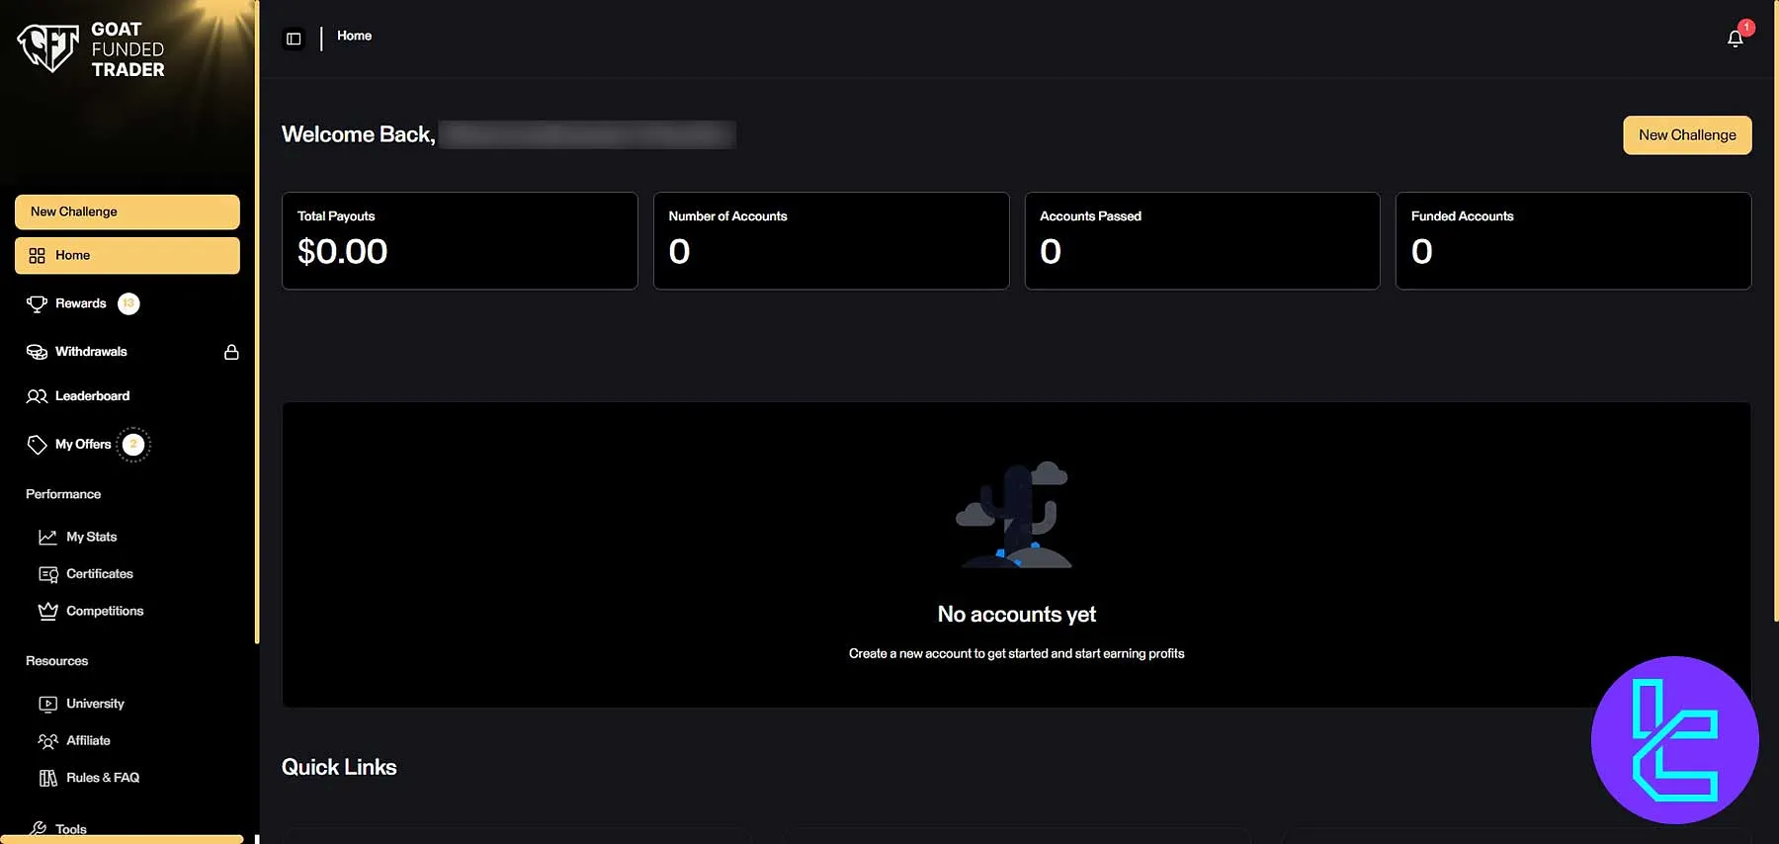
Task: Select the Home sidebar item
Action: tap(127, 256)
